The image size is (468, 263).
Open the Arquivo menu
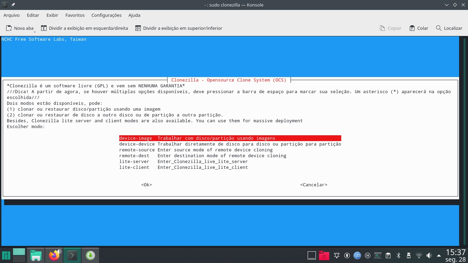pyautogui.click(x=12, y=15)
